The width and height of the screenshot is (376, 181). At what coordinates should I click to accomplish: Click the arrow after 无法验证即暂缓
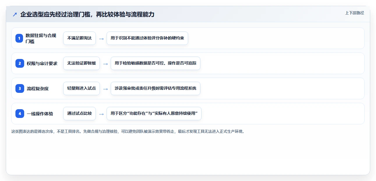[105, 64]
